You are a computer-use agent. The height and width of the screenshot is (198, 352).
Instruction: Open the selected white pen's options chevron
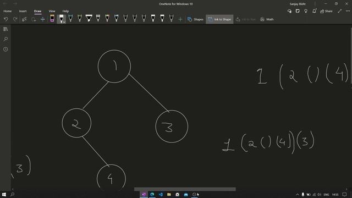64,22
